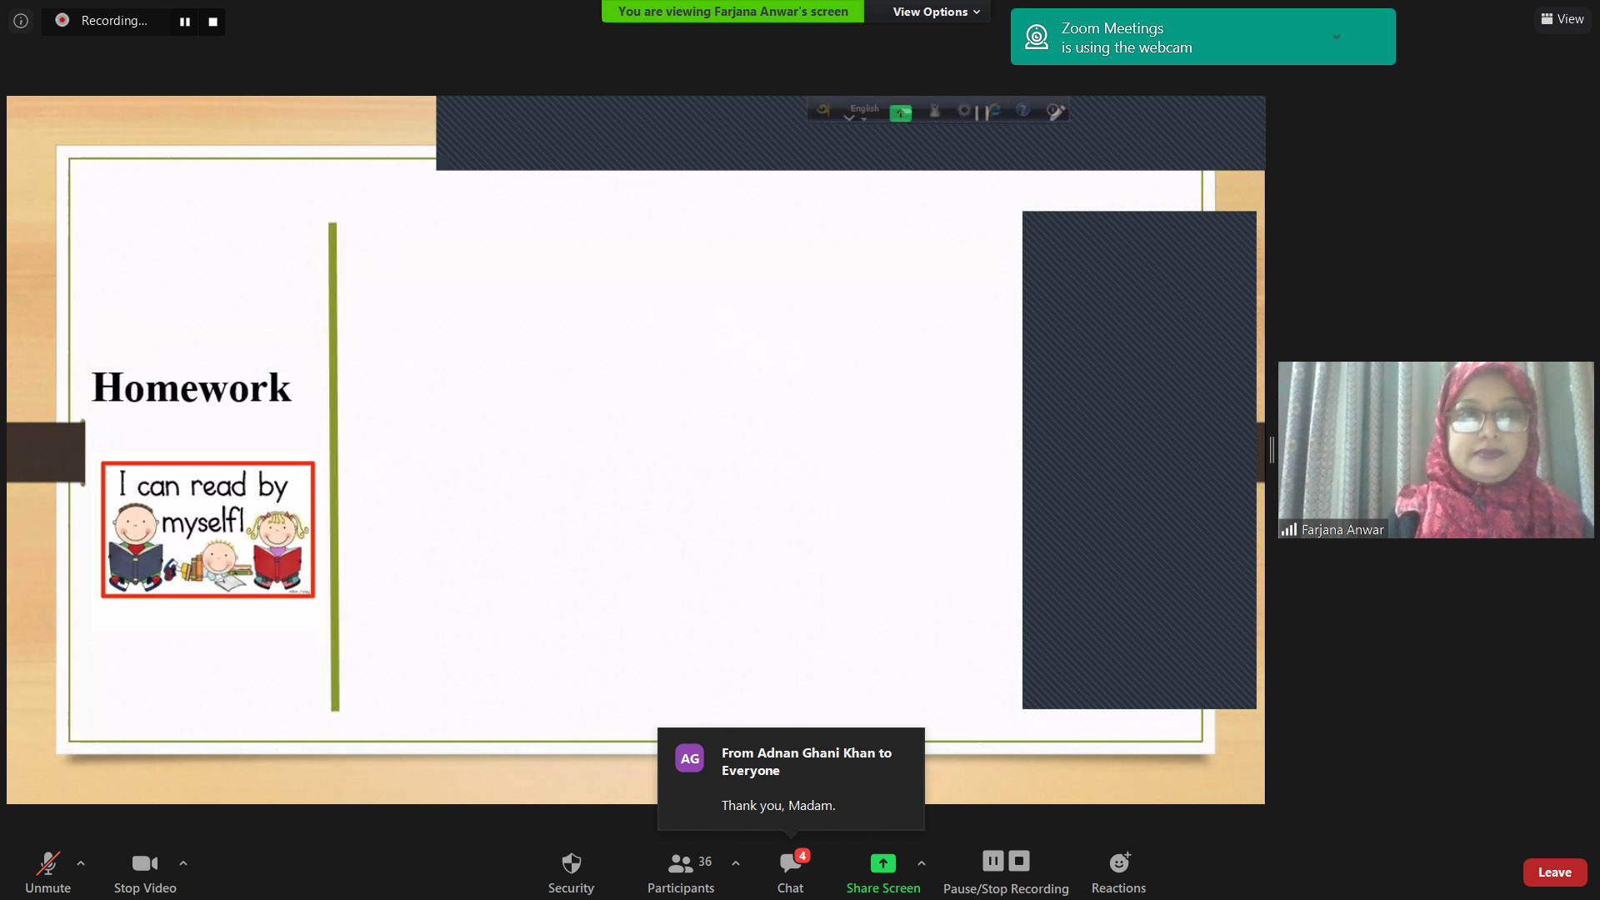Click the green Share Screen icon
The height and width of the screenshot is (900, 1600).
(883, 863)
